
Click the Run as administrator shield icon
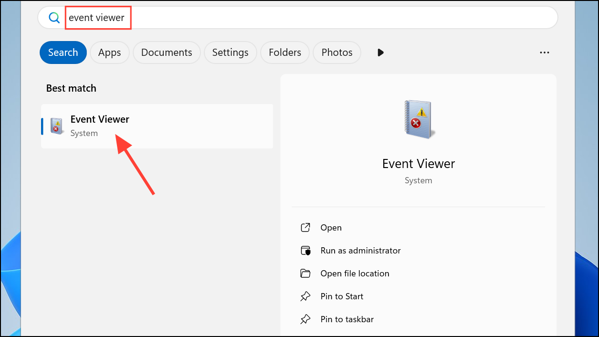[305, 251]
